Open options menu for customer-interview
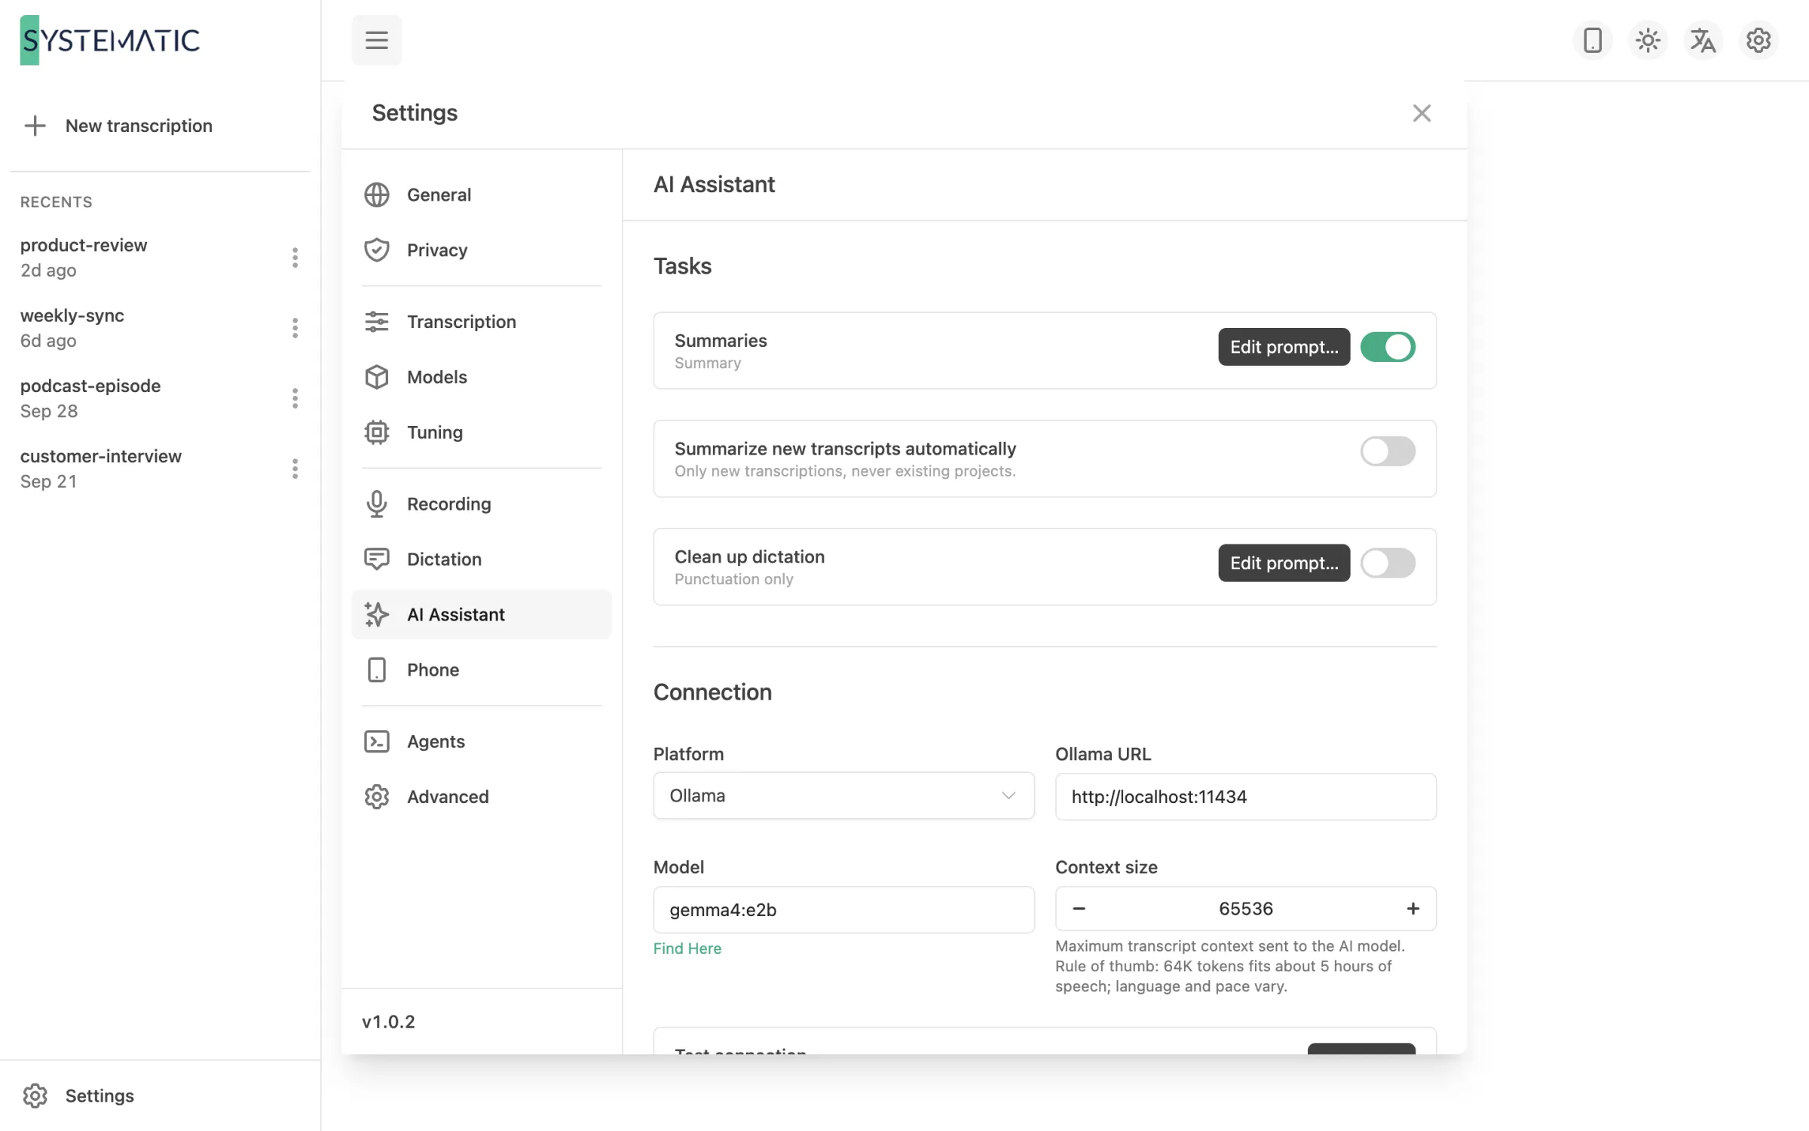The image size is (1809, 1131). pyautogui.click(x=295, y=468)
